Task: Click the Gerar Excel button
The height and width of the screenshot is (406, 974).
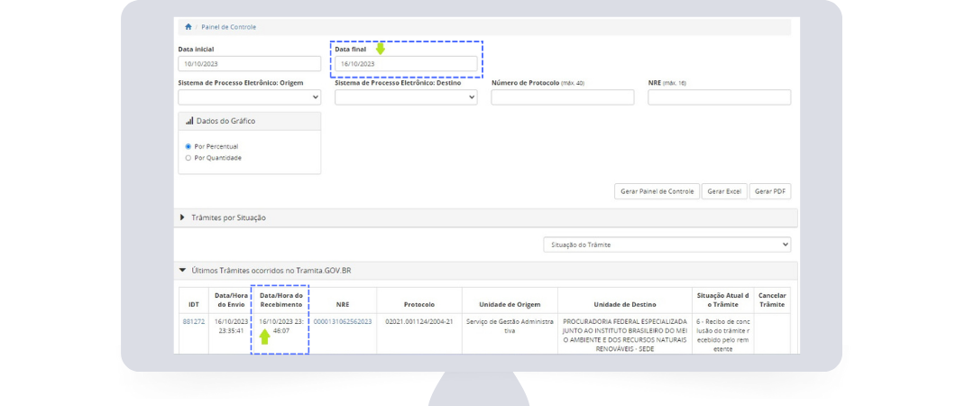Action: [724, 191]
